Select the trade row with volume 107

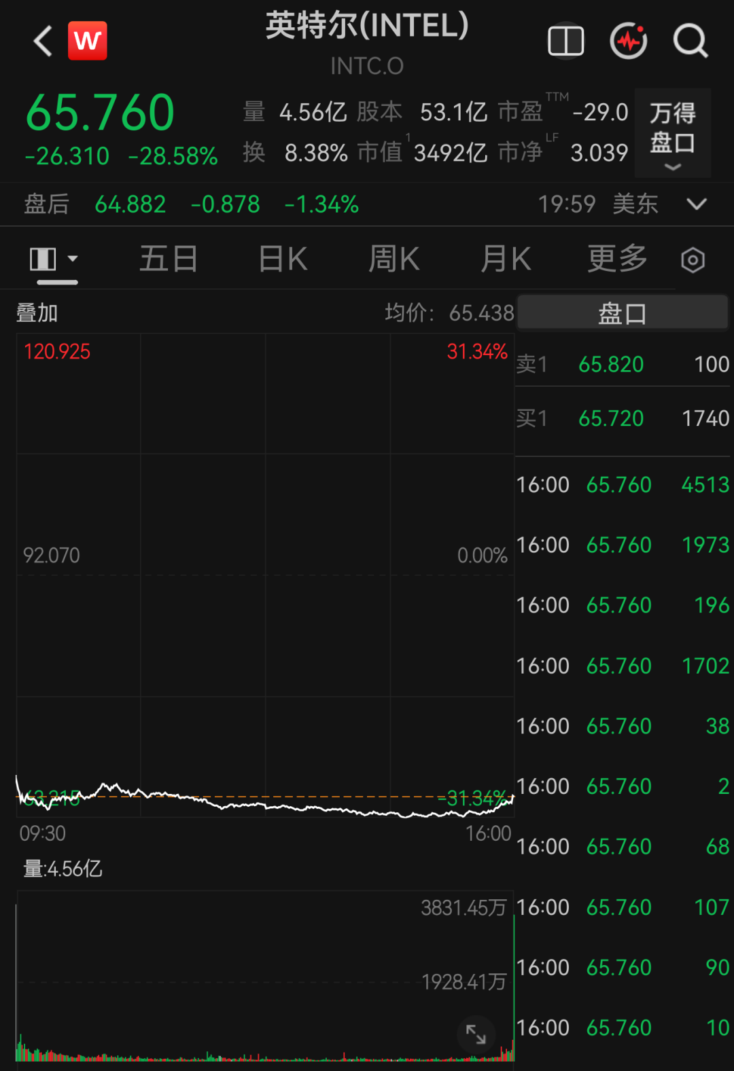click(x=623, y=907)
